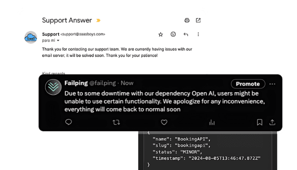297x170 pixels.
Task: Click the Support sender name
Action: (51, 34)
